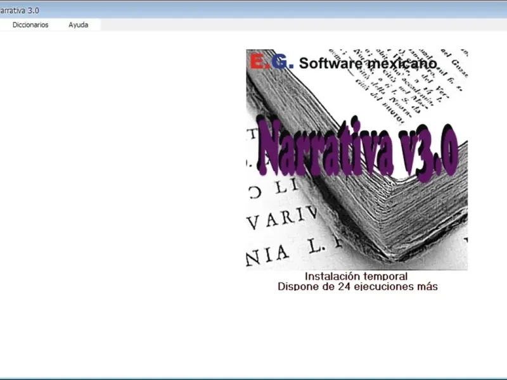
Task: Click the Narrativa v3.0 splash image
Action: 357,160
